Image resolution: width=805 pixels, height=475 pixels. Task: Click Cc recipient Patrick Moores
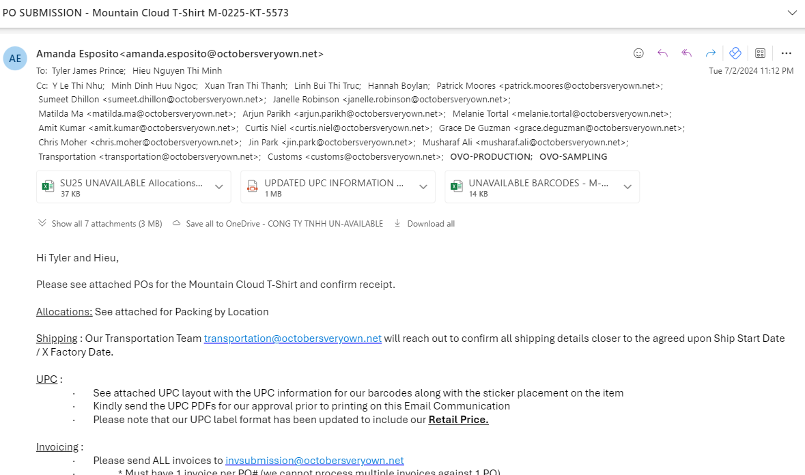(x=550, y=86)
